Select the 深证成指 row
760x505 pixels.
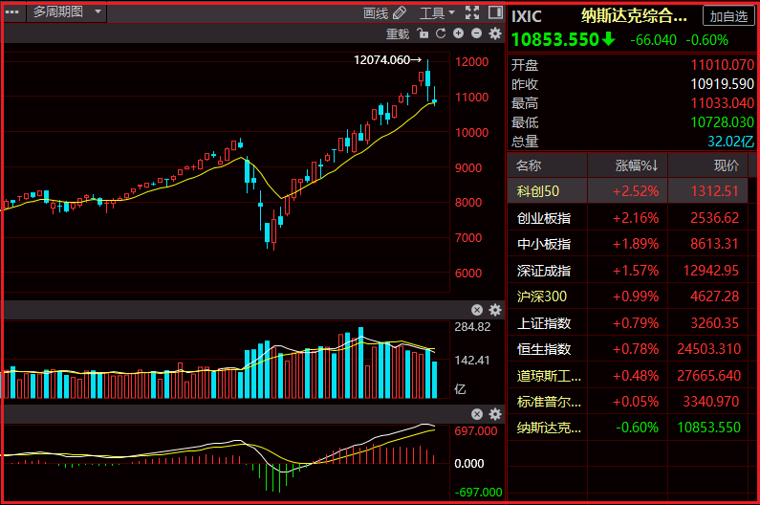628,271
